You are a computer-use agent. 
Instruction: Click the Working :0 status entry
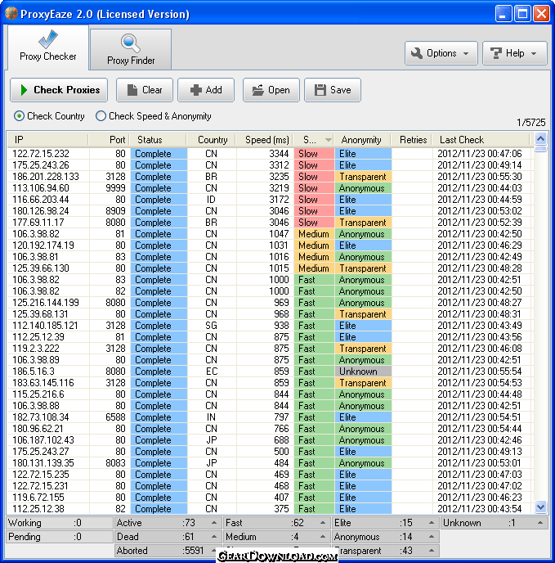(60, 523)
